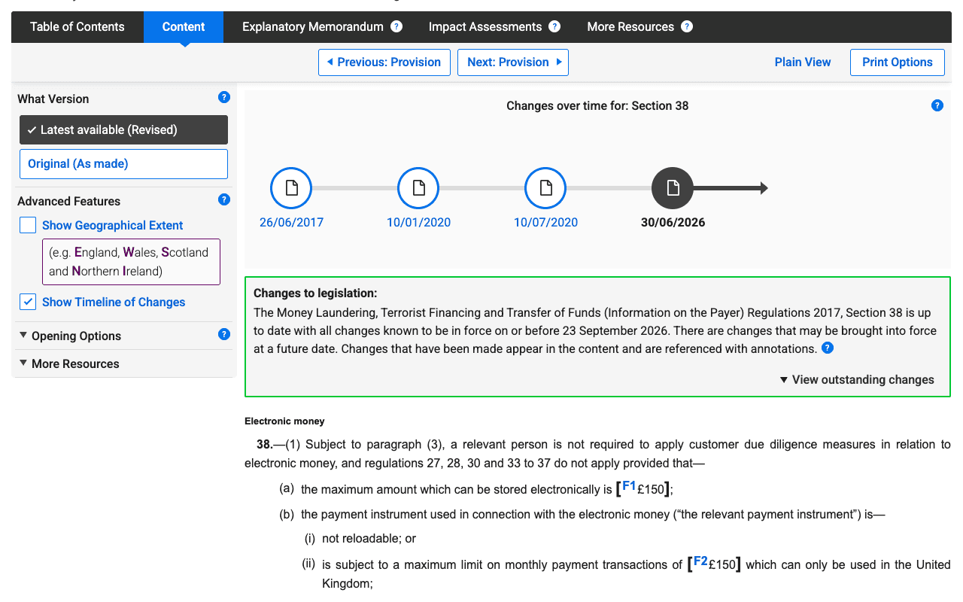The image size is (963, 602).
Task: Open the What Version help icon
Action: tap(223, 97)
